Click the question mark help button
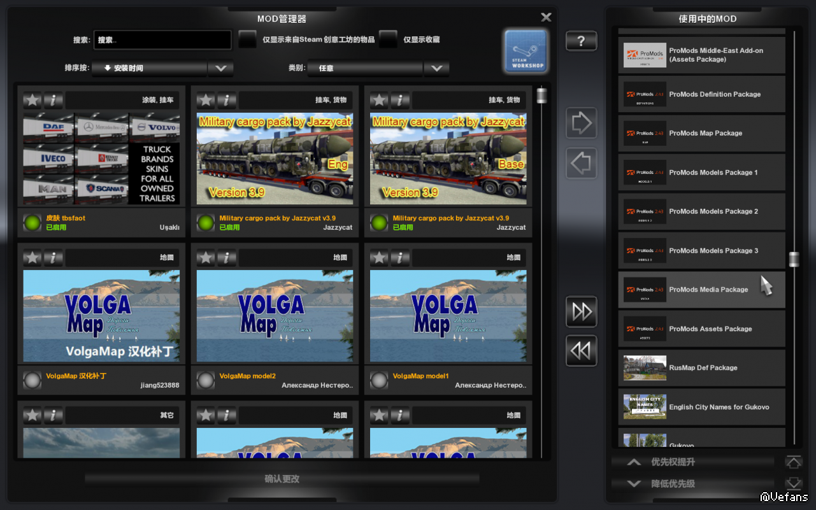The width and height of the screenshot is (816, 510). (581, 41)
